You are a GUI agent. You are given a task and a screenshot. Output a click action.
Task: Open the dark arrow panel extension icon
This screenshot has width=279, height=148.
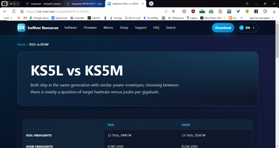click(256, 12)
